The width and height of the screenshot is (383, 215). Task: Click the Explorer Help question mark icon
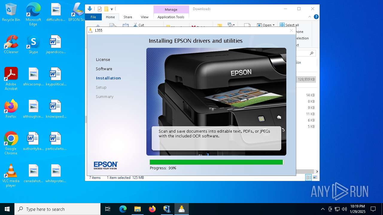coord(316,17)
